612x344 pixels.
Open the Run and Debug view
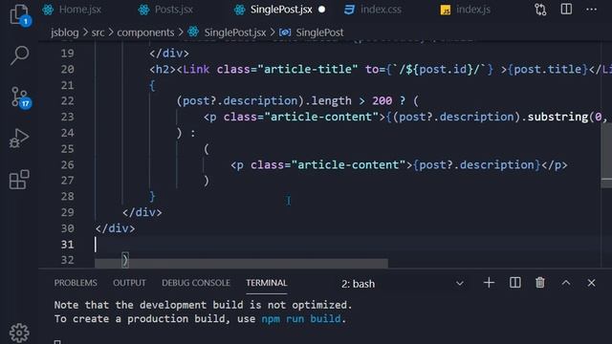[x=19, y=138]
